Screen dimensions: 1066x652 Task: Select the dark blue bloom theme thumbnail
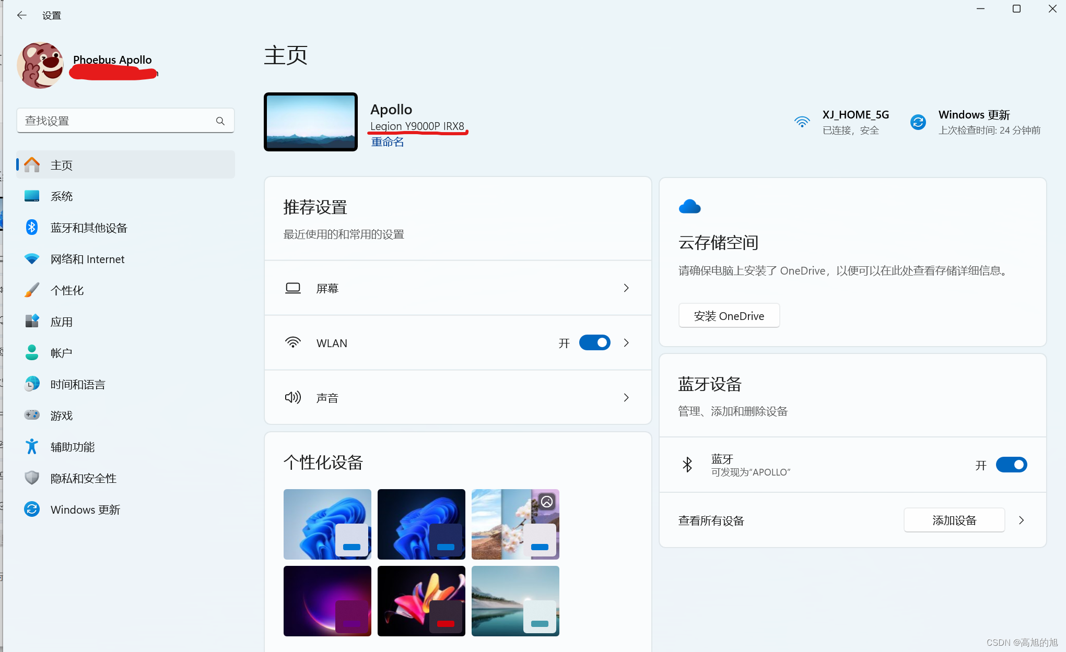(x=421, y=524)
